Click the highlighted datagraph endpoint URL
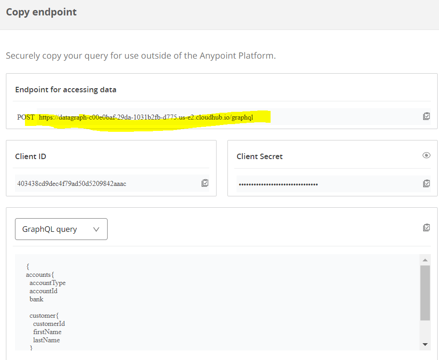Screen dimensions: 439x360 [x=146, y=117]
